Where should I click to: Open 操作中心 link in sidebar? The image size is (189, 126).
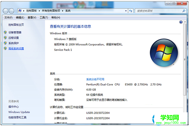[x=13, y=107]
